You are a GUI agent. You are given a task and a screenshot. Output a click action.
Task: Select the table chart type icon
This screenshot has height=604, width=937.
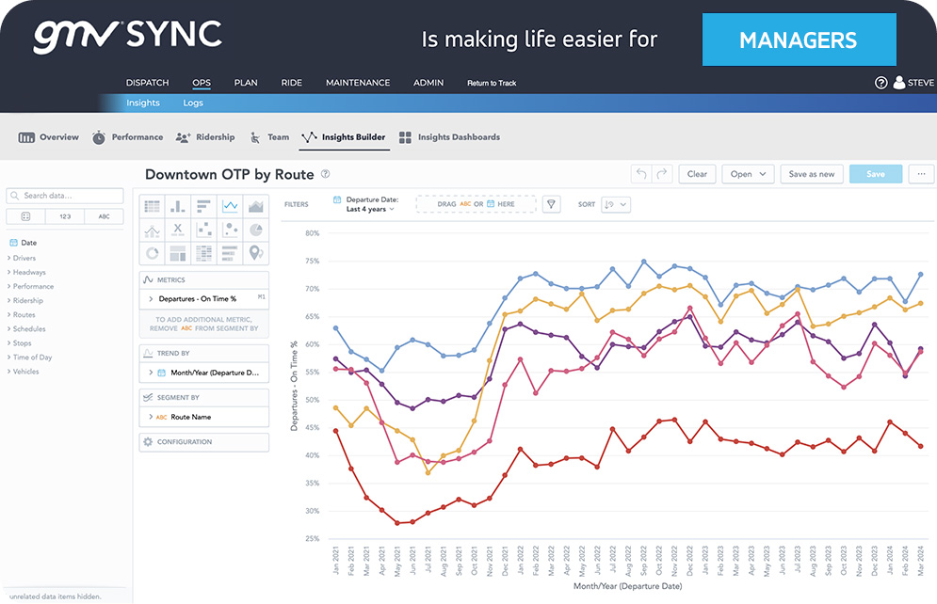pyautogui.click(x=152, y=206)
